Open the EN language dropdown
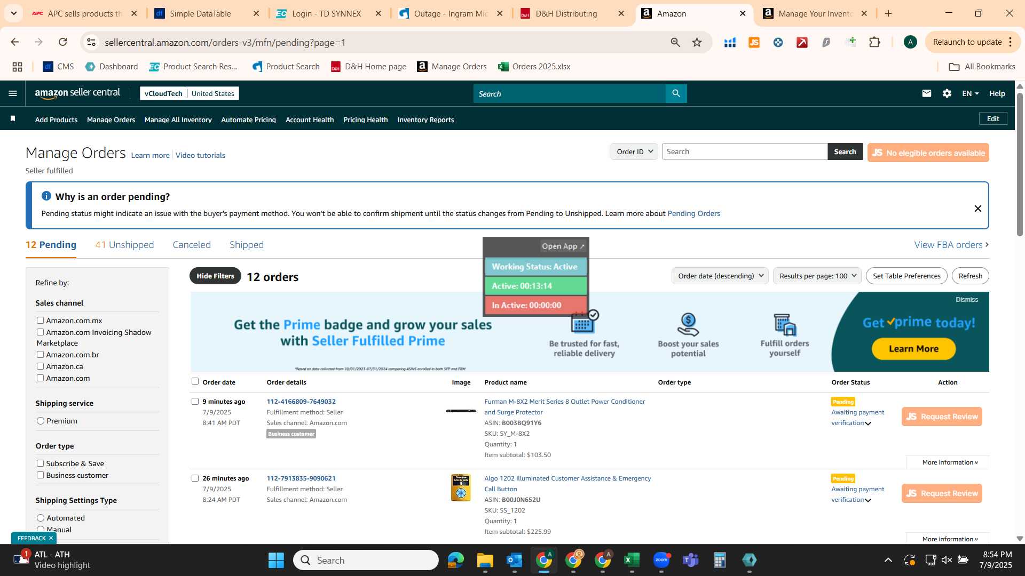 point(970,93)
